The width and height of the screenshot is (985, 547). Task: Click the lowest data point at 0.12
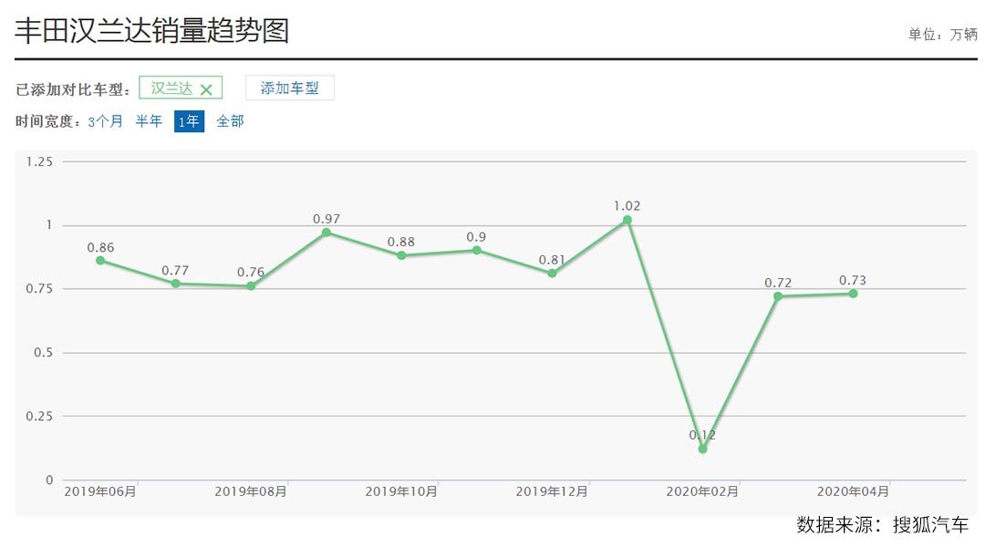click(x=702, y=449)
